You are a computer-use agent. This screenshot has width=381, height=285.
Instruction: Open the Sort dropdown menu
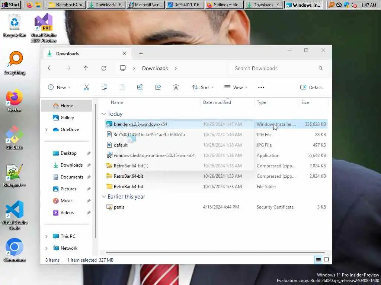203,88
